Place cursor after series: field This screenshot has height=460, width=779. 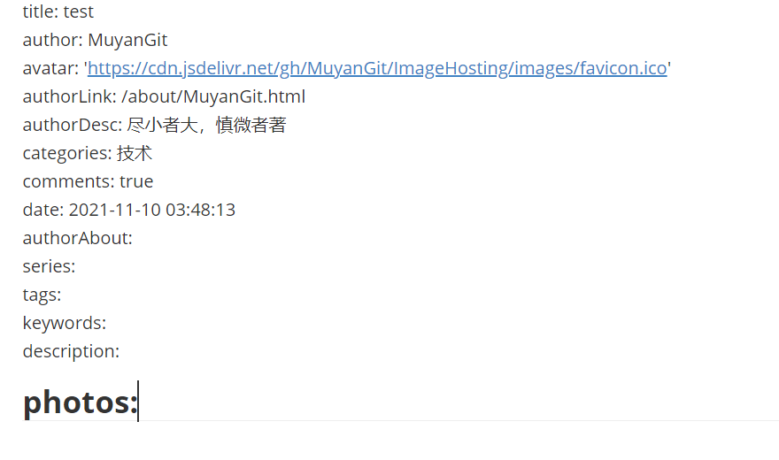76,266
